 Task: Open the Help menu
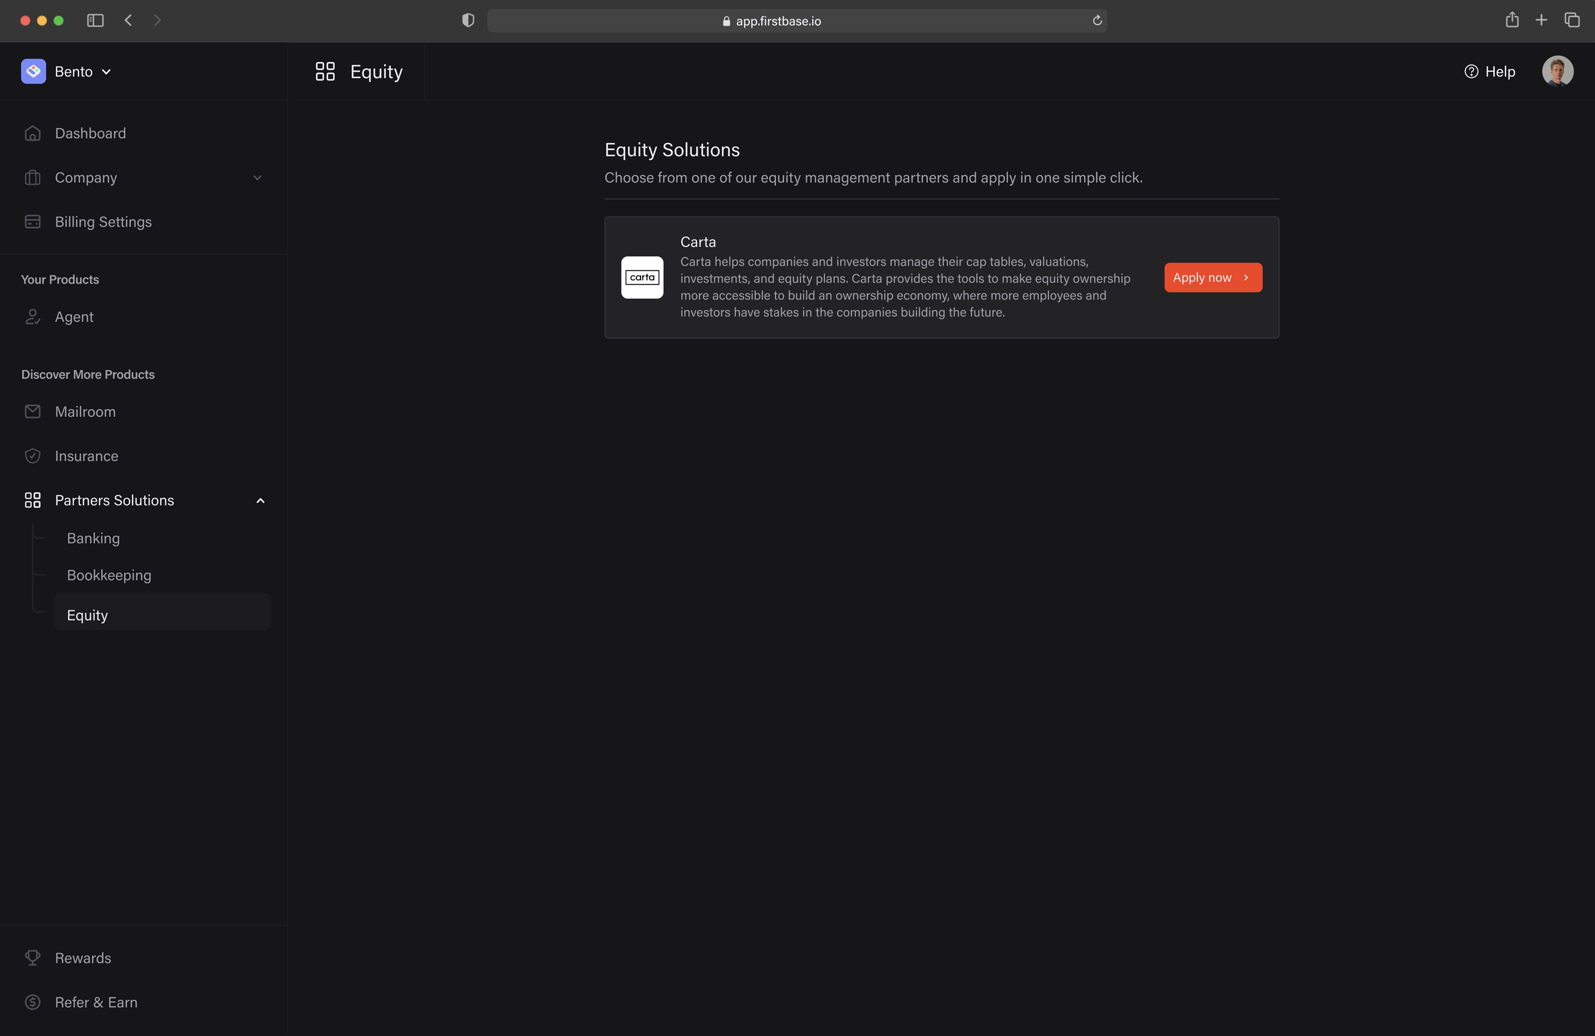[x=1489, y=71]
